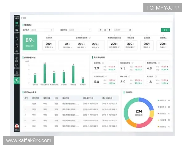
Task: Expand 审批通过 details chevron
Action: tap(85, 47)
